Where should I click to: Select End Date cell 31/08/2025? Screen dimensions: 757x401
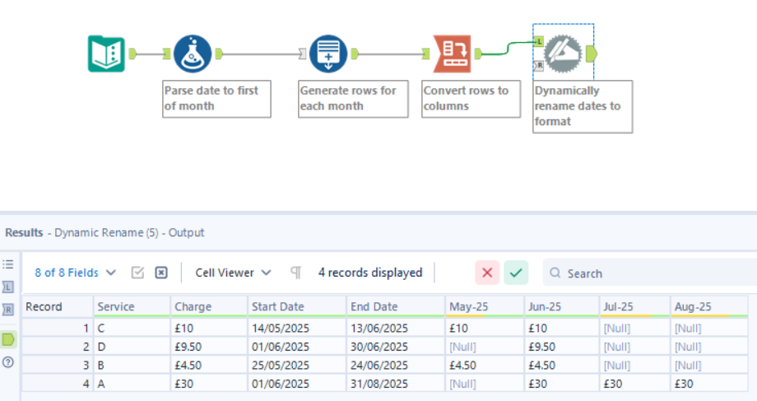click(x=396, y=384)
